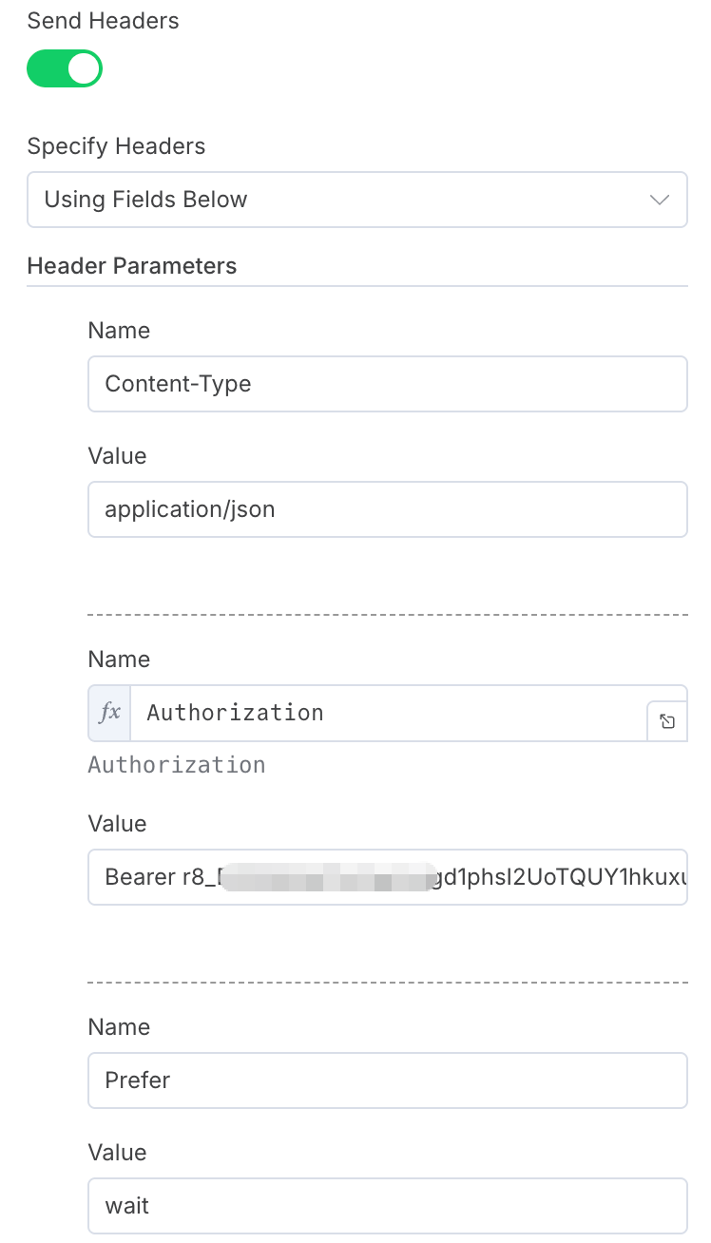Click the Bearer token value field
The width and height of the screenshot is (711, 1243).
tap(387, 876)
